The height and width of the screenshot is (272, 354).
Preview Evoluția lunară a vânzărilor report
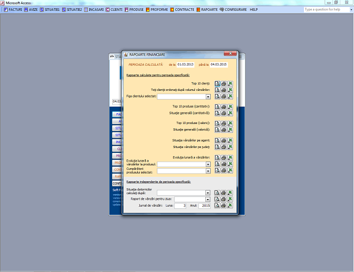tap(217, 158)
